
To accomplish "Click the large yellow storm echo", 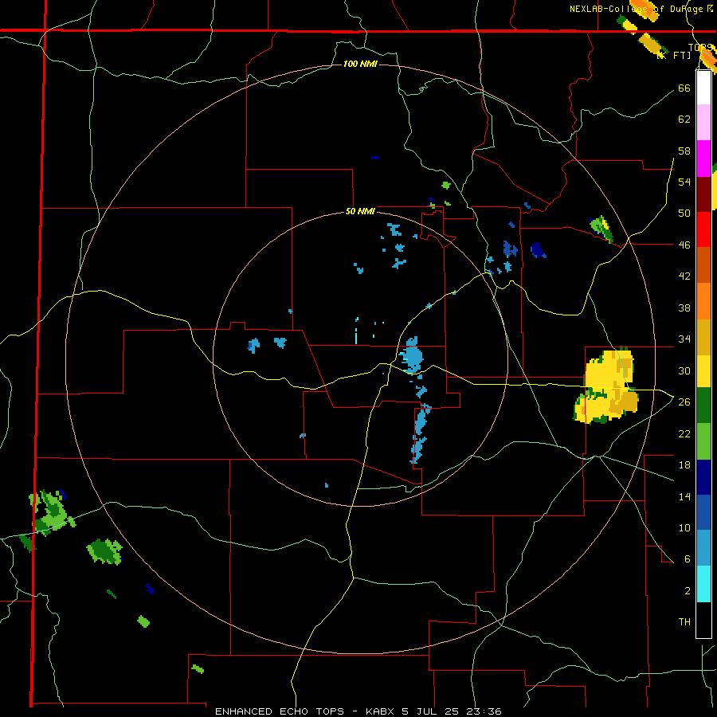I will (607, 386).
